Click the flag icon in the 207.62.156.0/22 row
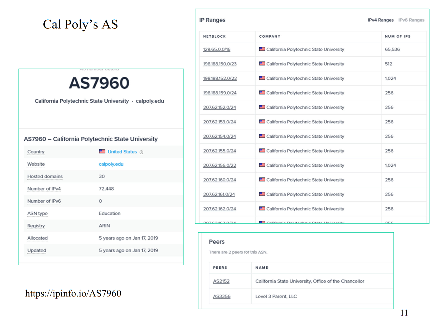Viewport: 440px width, 325px height. pos(262,165)
